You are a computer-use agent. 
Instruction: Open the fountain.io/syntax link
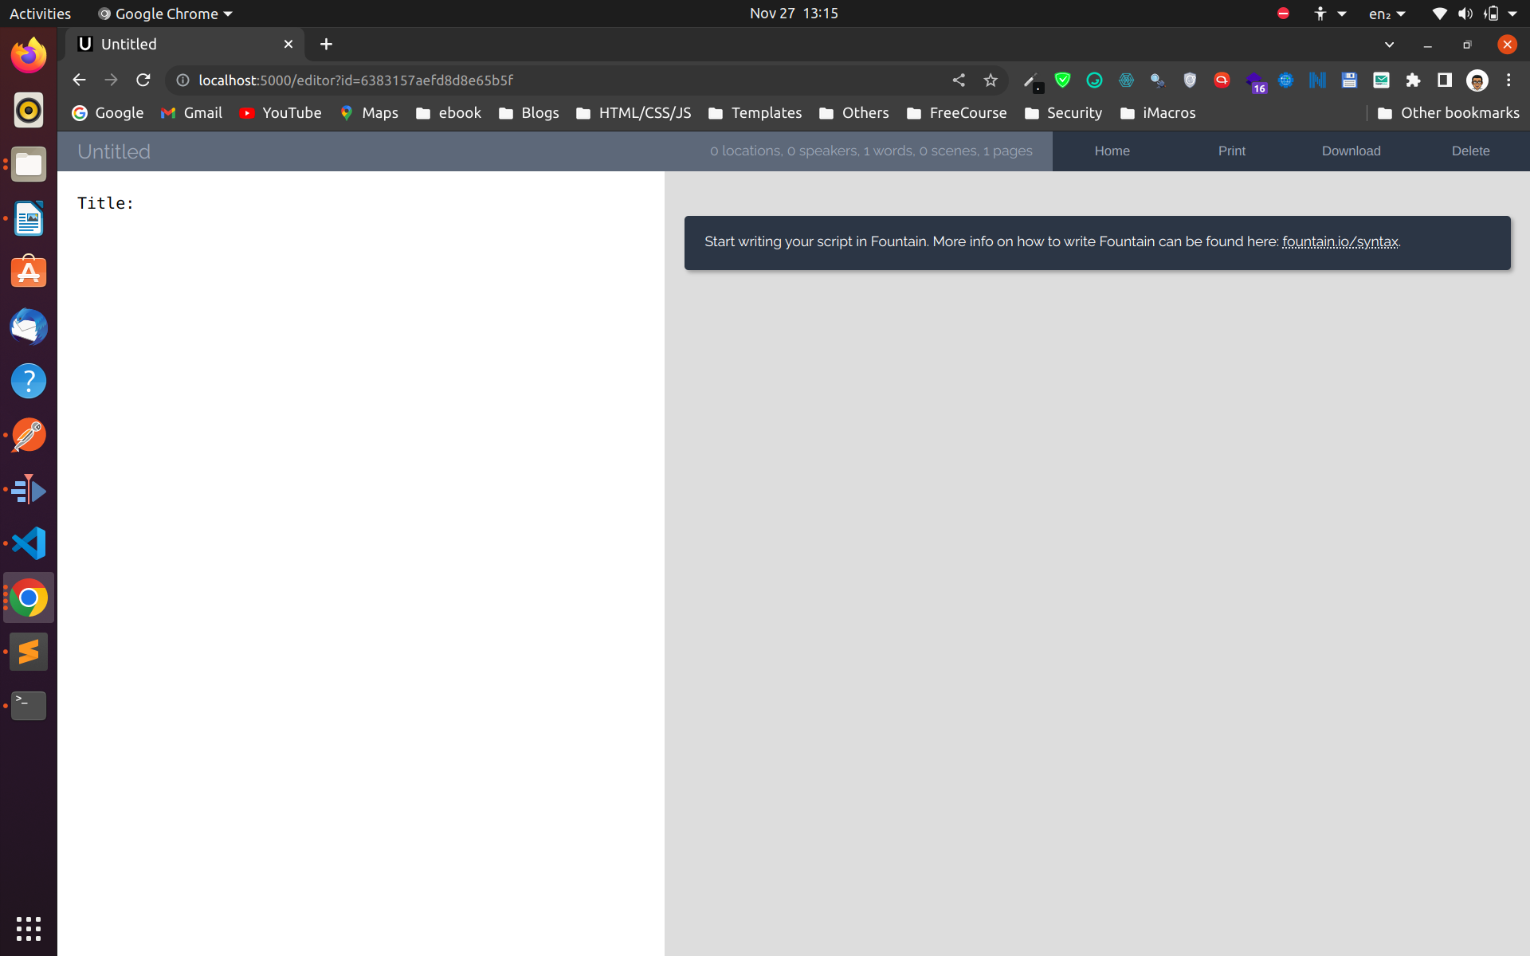1340,241
